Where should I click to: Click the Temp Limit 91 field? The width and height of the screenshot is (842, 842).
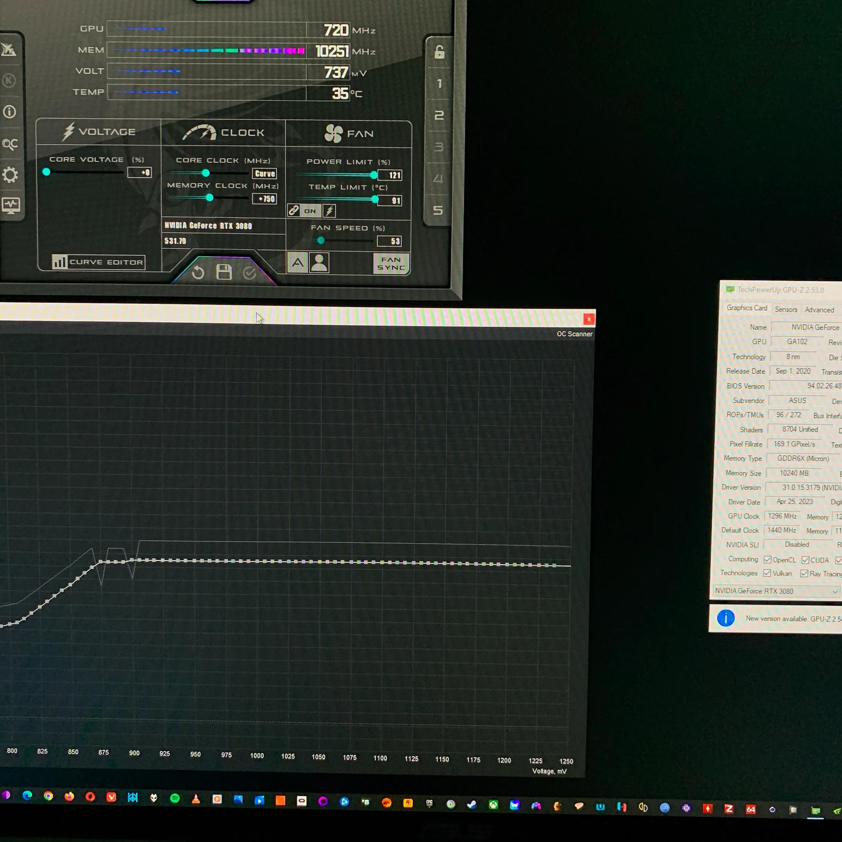(390, 201)
